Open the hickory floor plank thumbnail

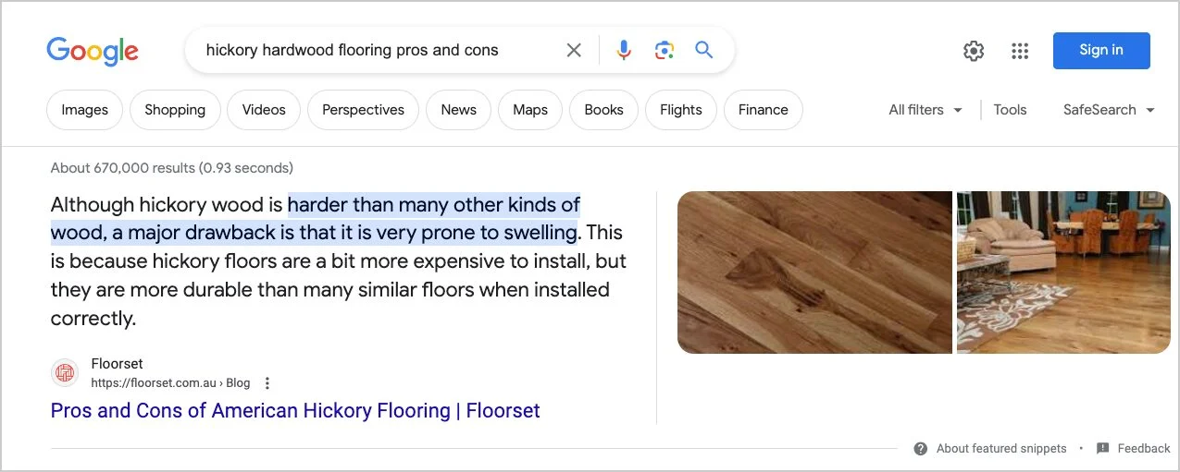[814, 272]
